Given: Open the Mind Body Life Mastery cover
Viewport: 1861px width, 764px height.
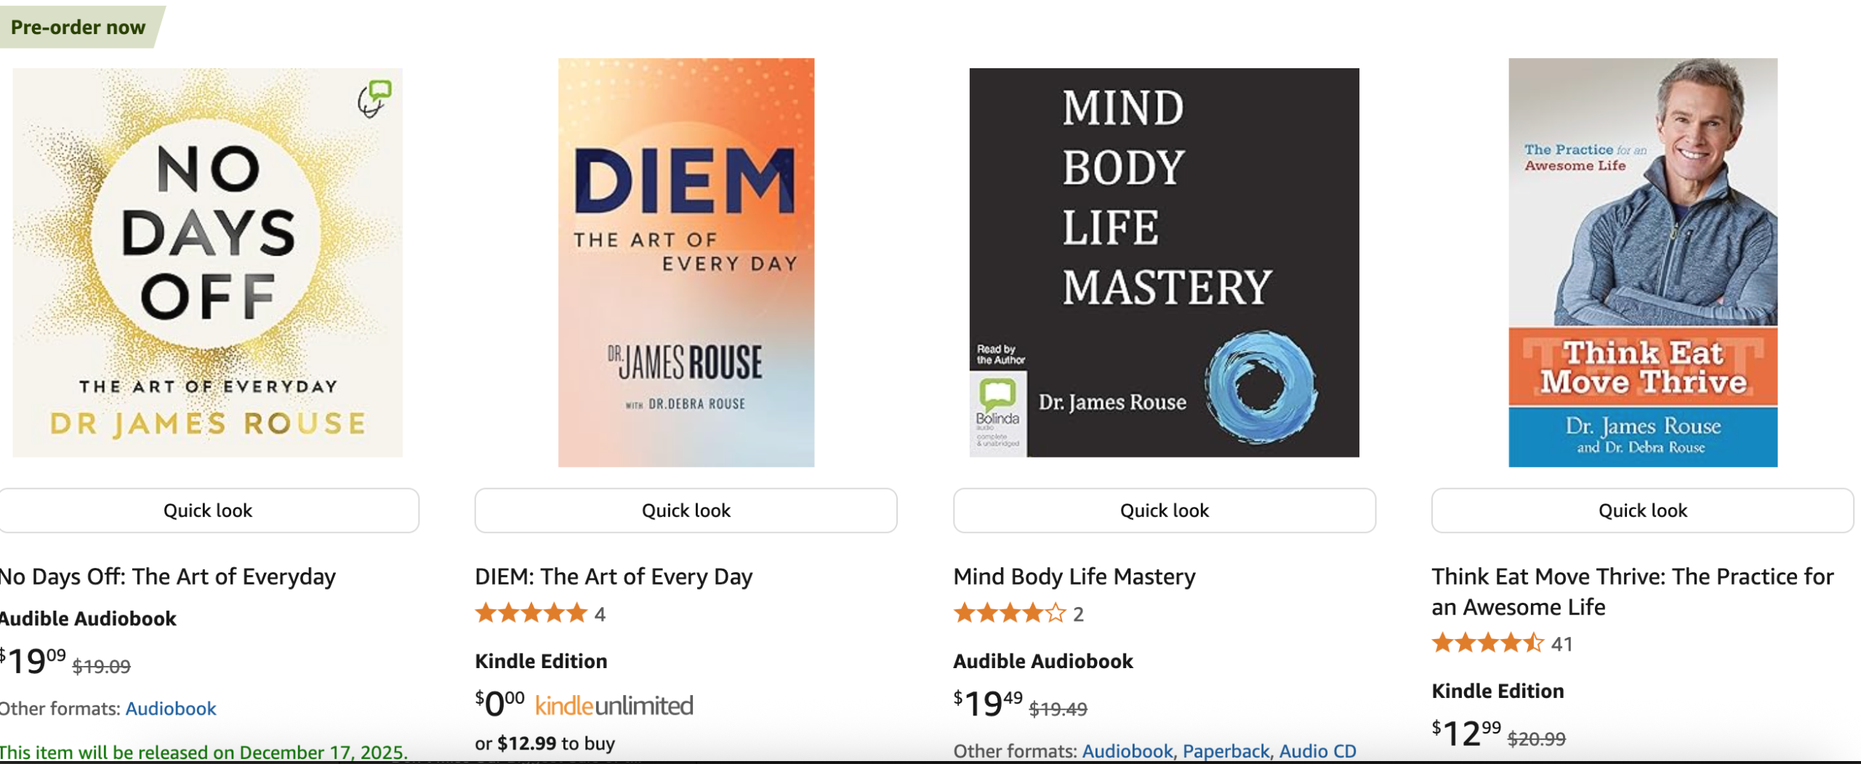Looking at the screenshot, I should point(1165,262).
